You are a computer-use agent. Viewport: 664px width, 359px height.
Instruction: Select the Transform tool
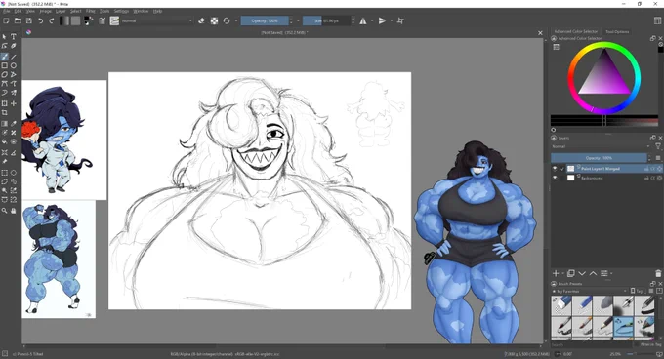click(x=4, y=103)
